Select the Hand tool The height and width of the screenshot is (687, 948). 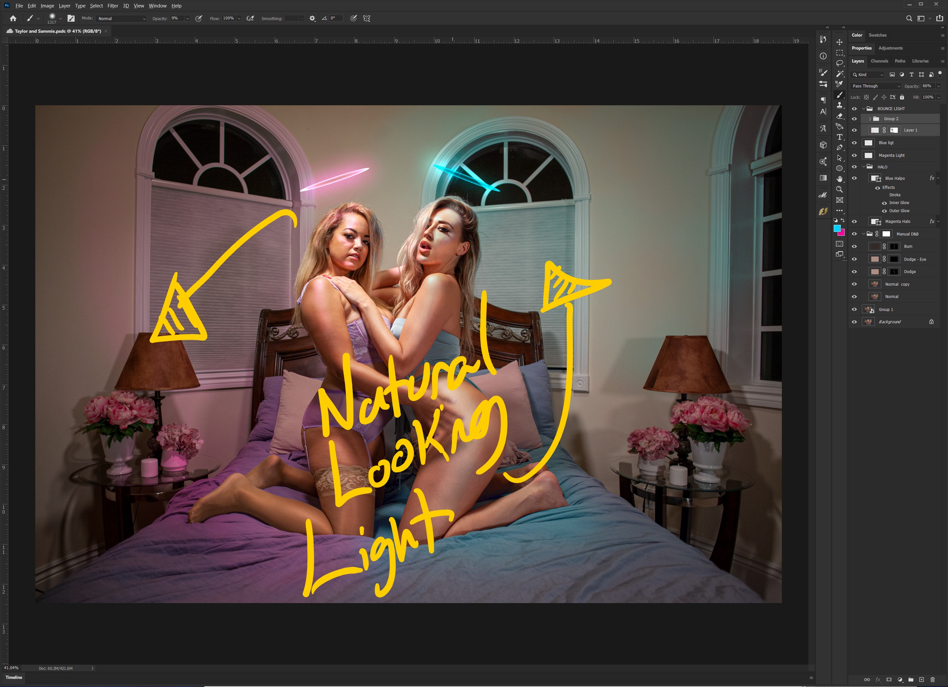click(839, 179)
